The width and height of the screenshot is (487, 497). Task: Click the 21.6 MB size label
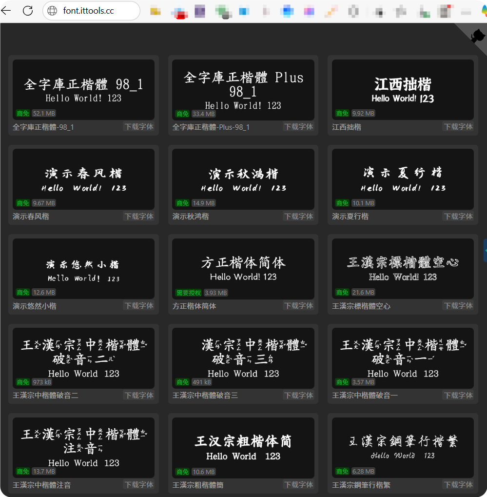click(x=364, y=293)
